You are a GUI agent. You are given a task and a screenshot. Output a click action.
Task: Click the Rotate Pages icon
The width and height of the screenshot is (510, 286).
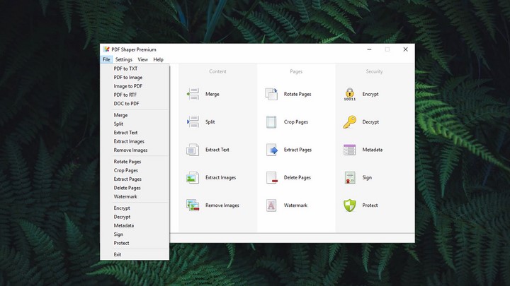(271, 94)
